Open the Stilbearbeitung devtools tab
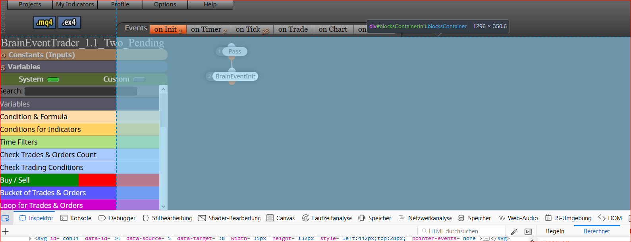631x242 pixels. 167,218
